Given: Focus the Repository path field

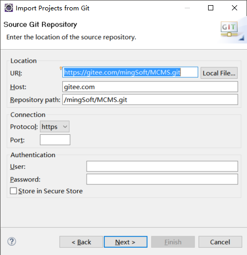Looking at the screenshot, I should click(x=150, y=100).
